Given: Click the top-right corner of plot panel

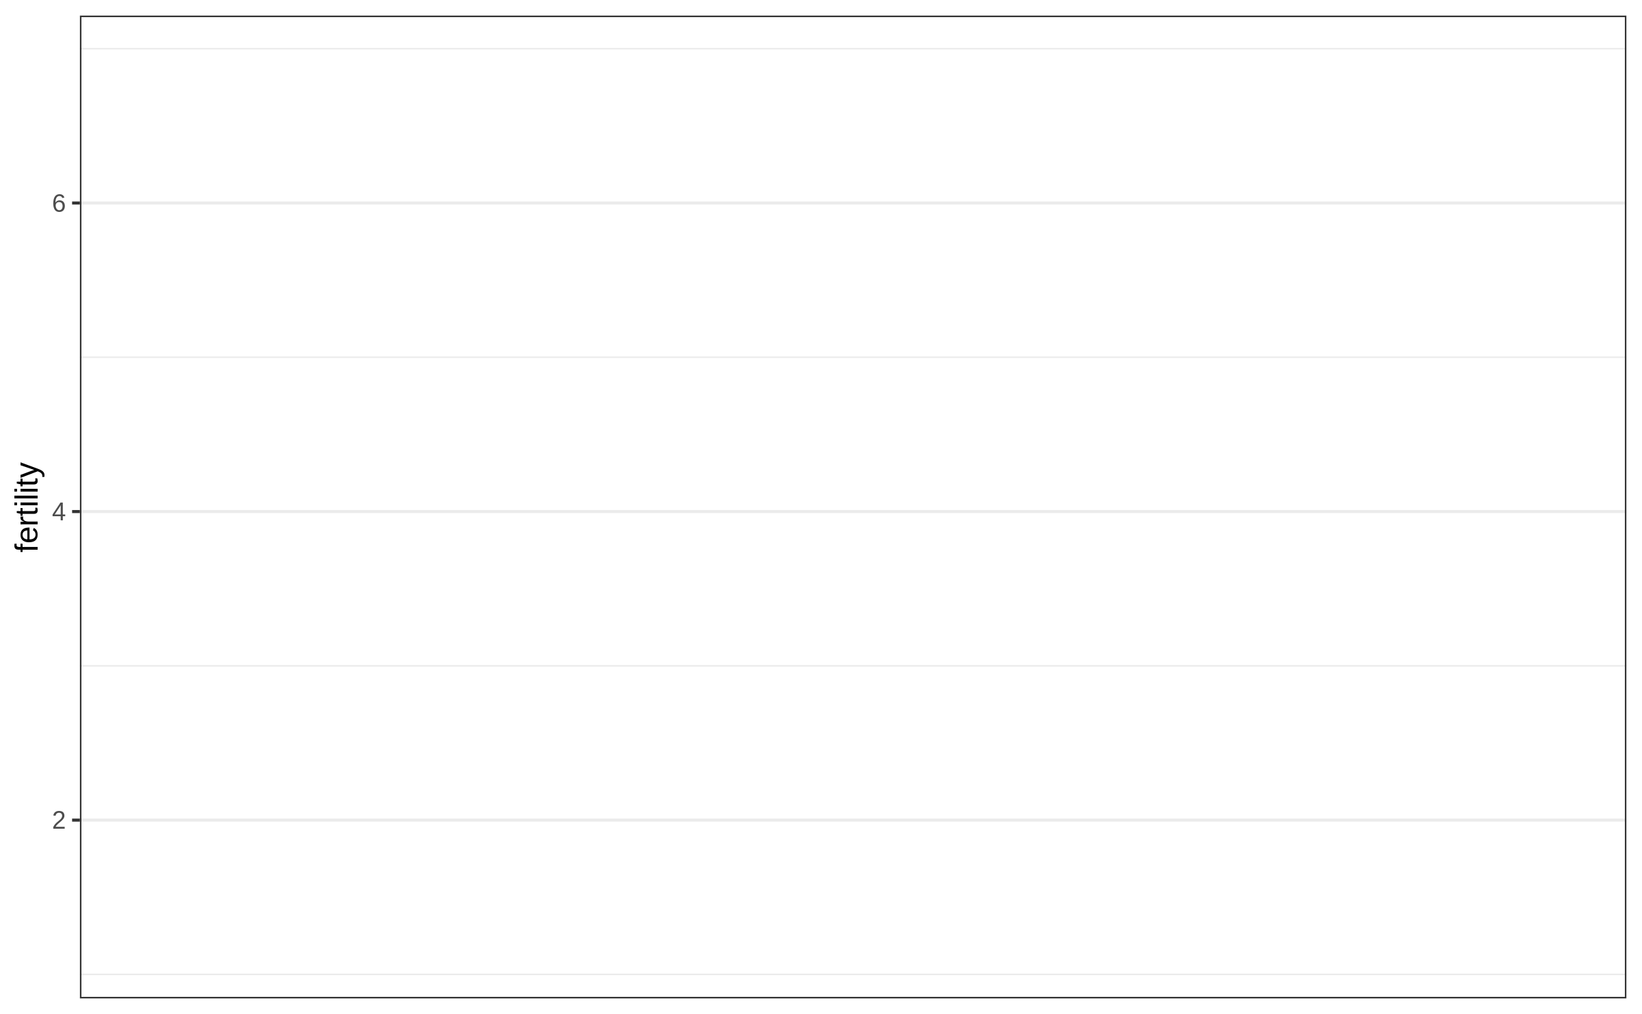Looking at the screenshot, I should tap(1625, 16).
